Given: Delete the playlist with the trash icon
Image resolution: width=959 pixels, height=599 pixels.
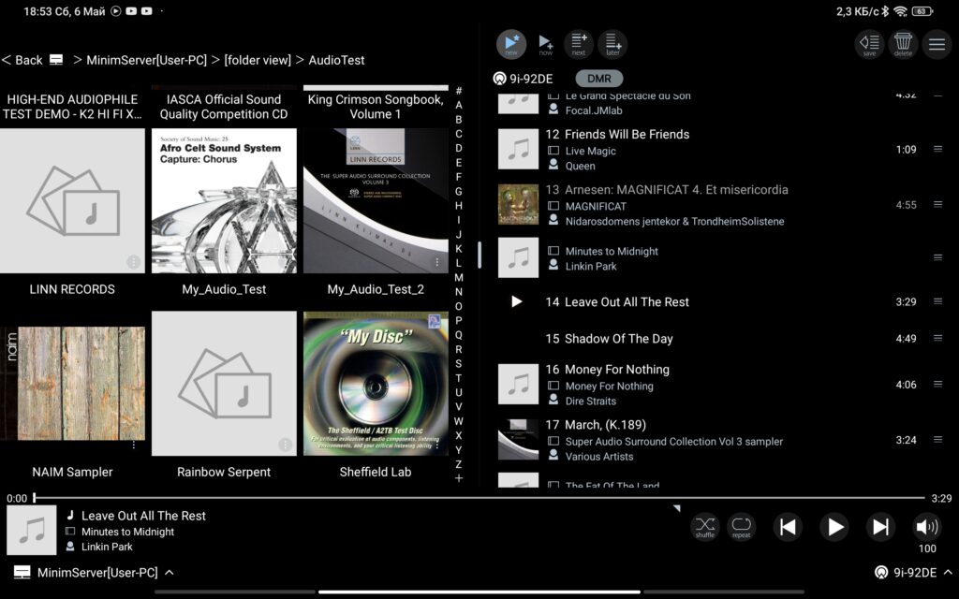Looking at the screenshot, I should 904,44.
